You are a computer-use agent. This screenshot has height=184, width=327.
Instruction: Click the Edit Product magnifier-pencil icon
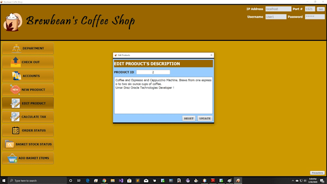[15, 103]
